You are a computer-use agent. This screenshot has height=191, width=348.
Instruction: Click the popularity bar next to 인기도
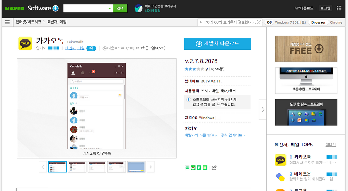click(53, 48)
